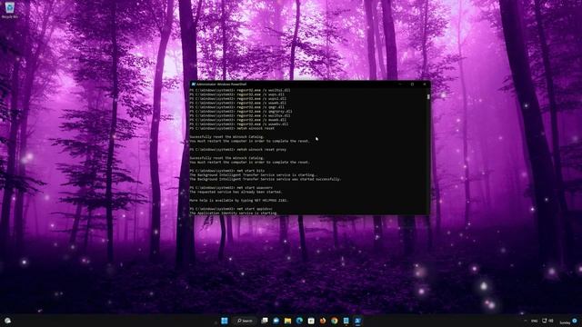
Task: Click 'The Application Identity service is starting' line
Action: point(233,213)
